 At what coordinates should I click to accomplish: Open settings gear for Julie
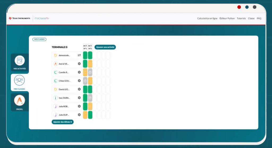click(79, 115)
